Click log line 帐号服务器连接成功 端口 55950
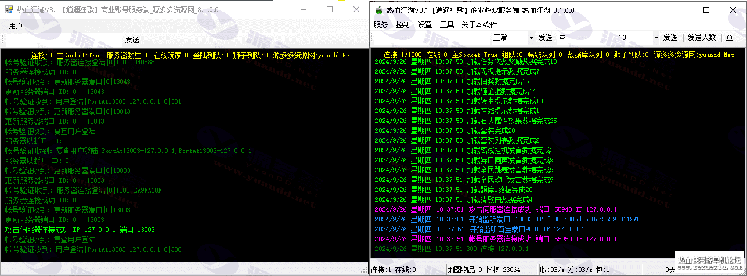The width and height of the screenshot is (747, 276). (x=496, y=239)
